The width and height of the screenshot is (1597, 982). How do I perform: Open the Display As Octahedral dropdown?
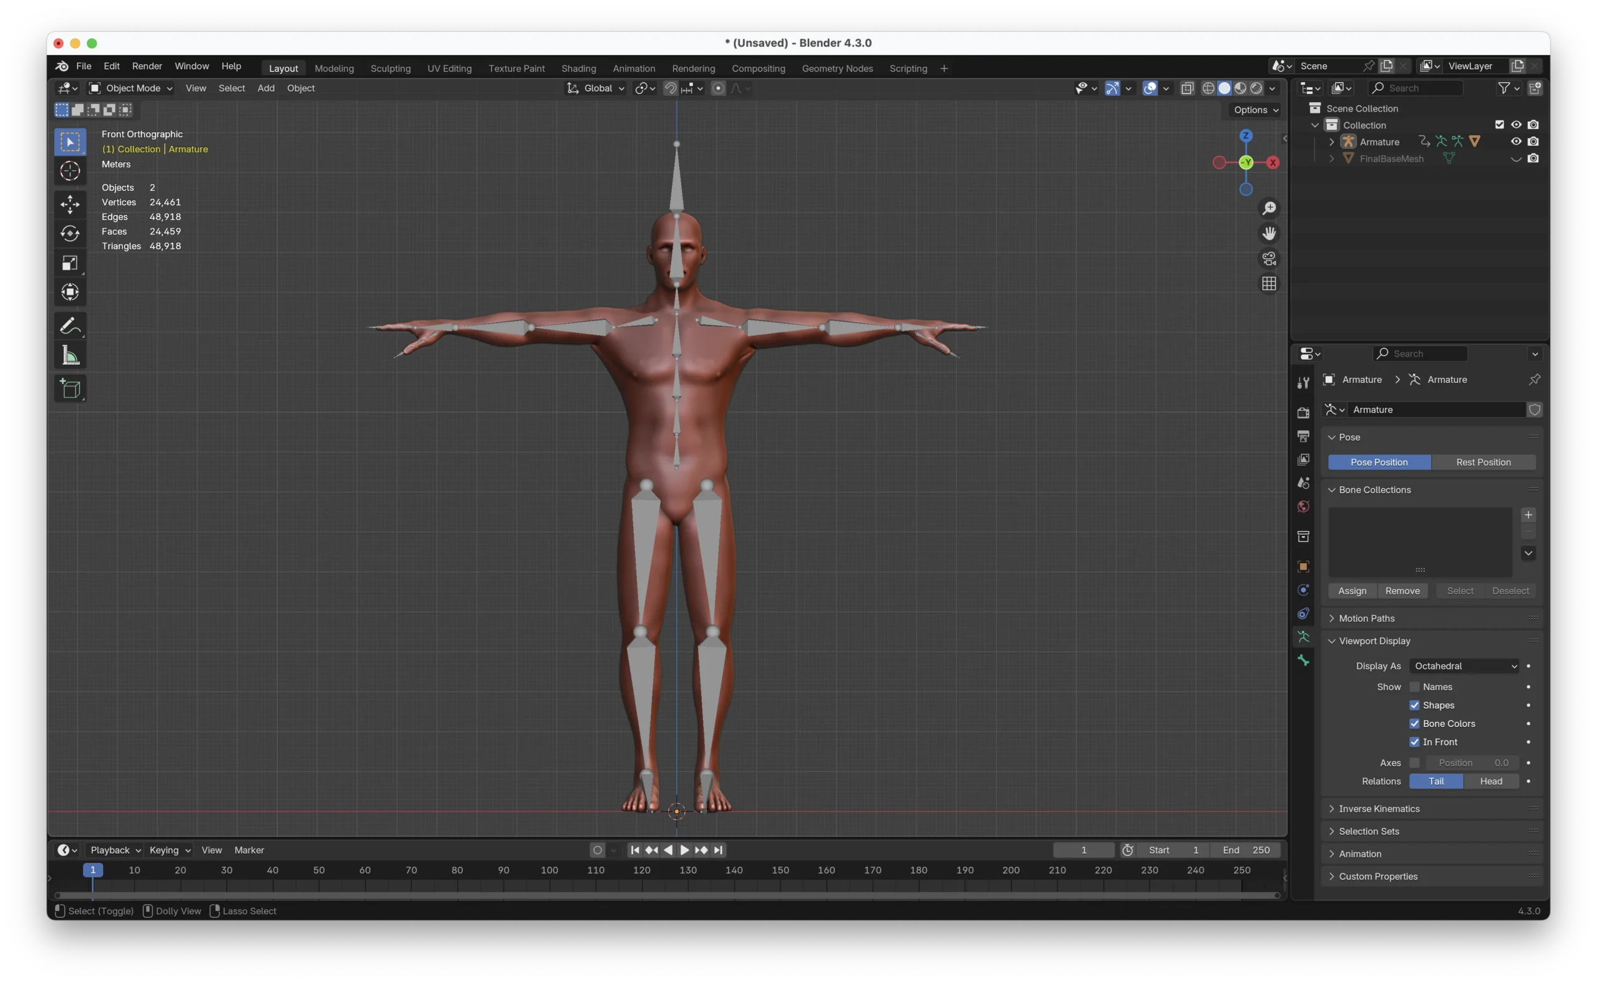pyautogui.click(x=1465, y=666)
